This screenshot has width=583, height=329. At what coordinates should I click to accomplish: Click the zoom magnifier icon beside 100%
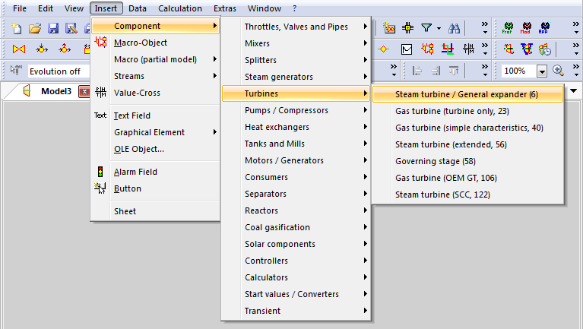click(x=558, y=70)
